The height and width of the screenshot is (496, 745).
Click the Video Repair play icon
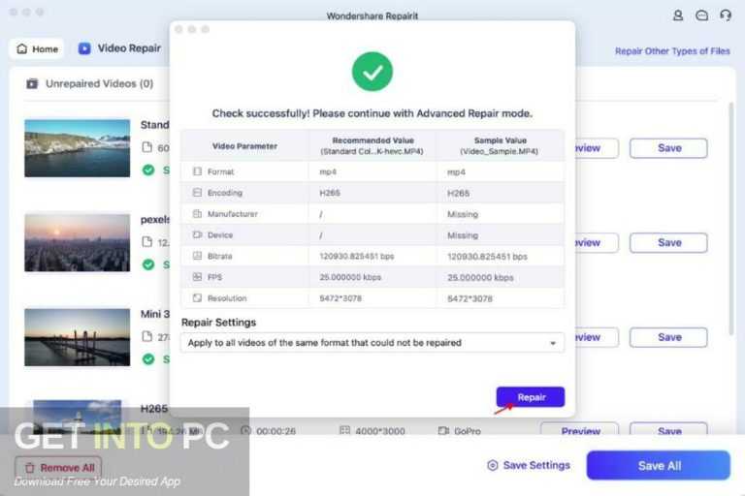pyautogui.click(x=84, y=48)
